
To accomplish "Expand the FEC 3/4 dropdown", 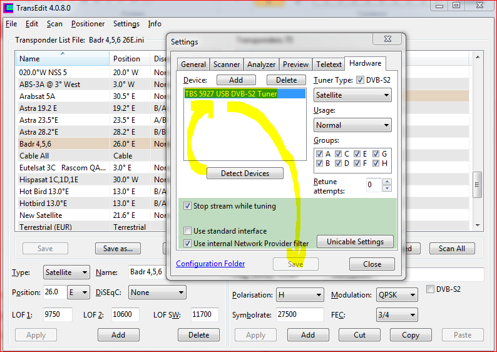I will (397, 315).
